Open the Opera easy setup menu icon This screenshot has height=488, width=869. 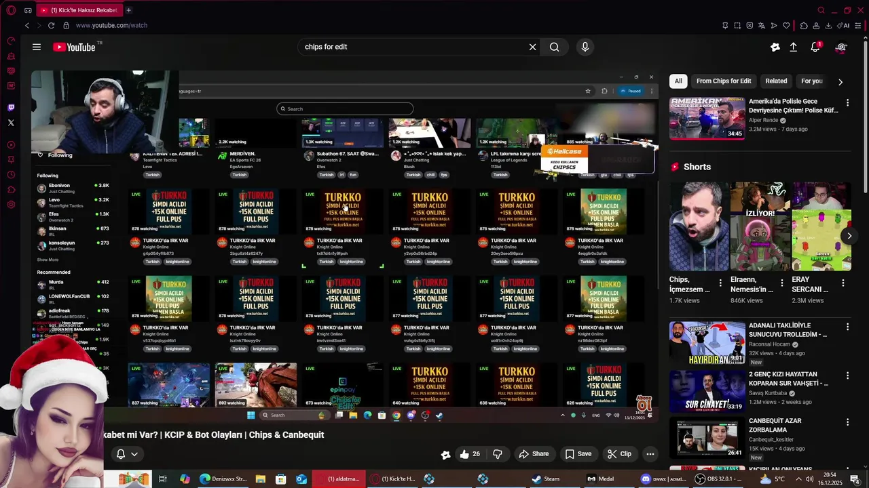point(858,25)
